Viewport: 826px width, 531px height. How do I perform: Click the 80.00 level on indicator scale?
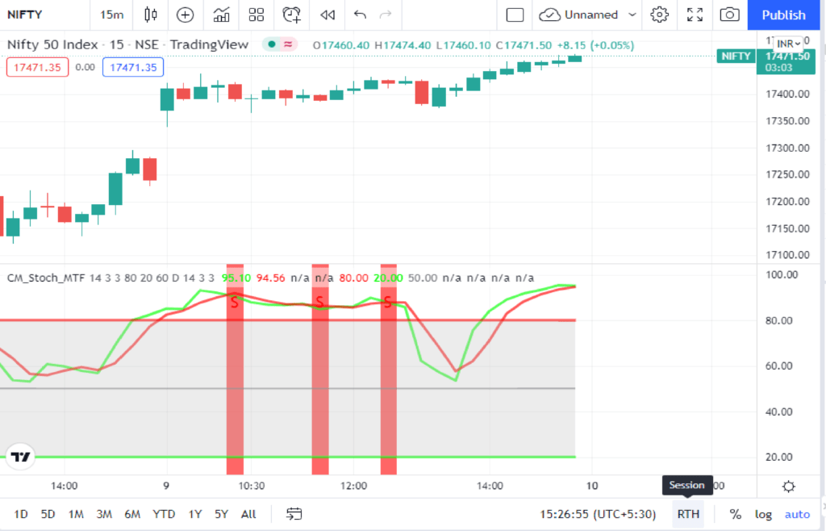tap(778, 320)
